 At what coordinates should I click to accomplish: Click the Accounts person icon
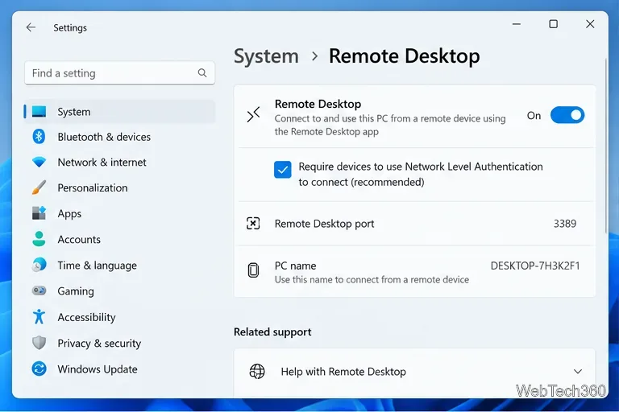pyautogui.click(x=39, y=239)
